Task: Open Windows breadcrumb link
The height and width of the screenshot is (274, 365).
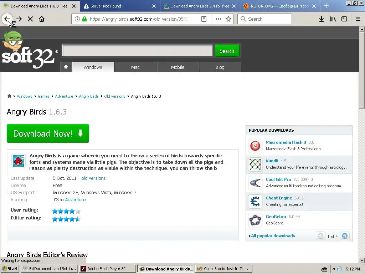Action: (25, 96)
